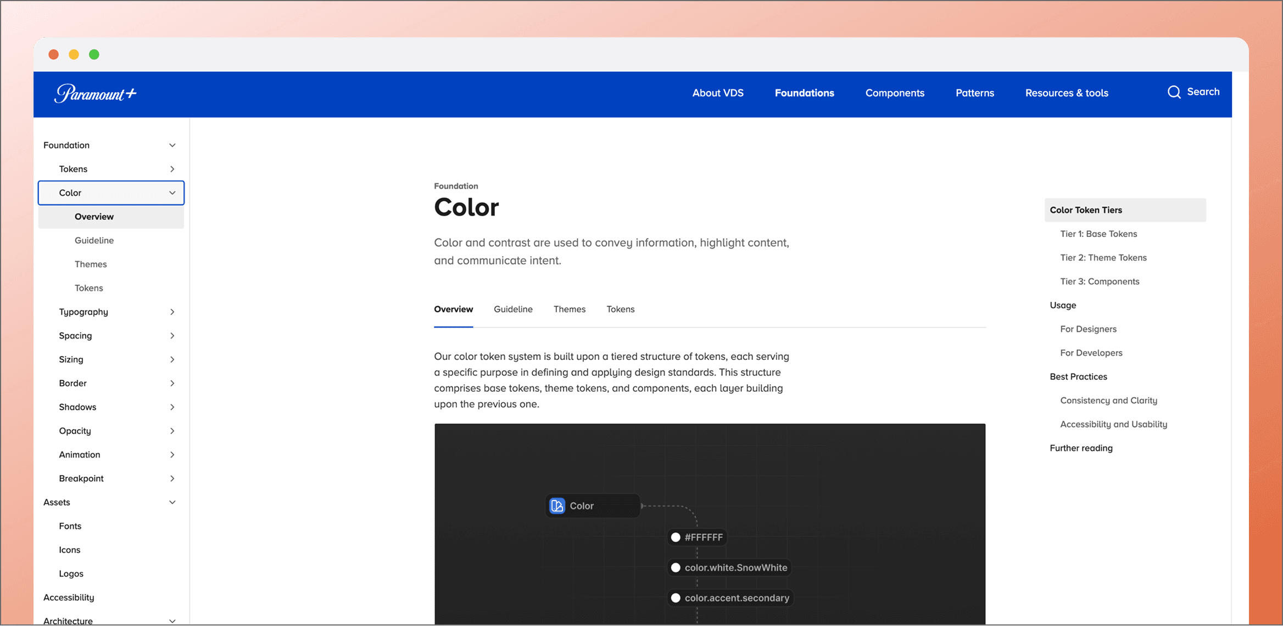The image size is (1283, 626).
Task: Click the green macOS fullscreen button
Action: (94, 54)
